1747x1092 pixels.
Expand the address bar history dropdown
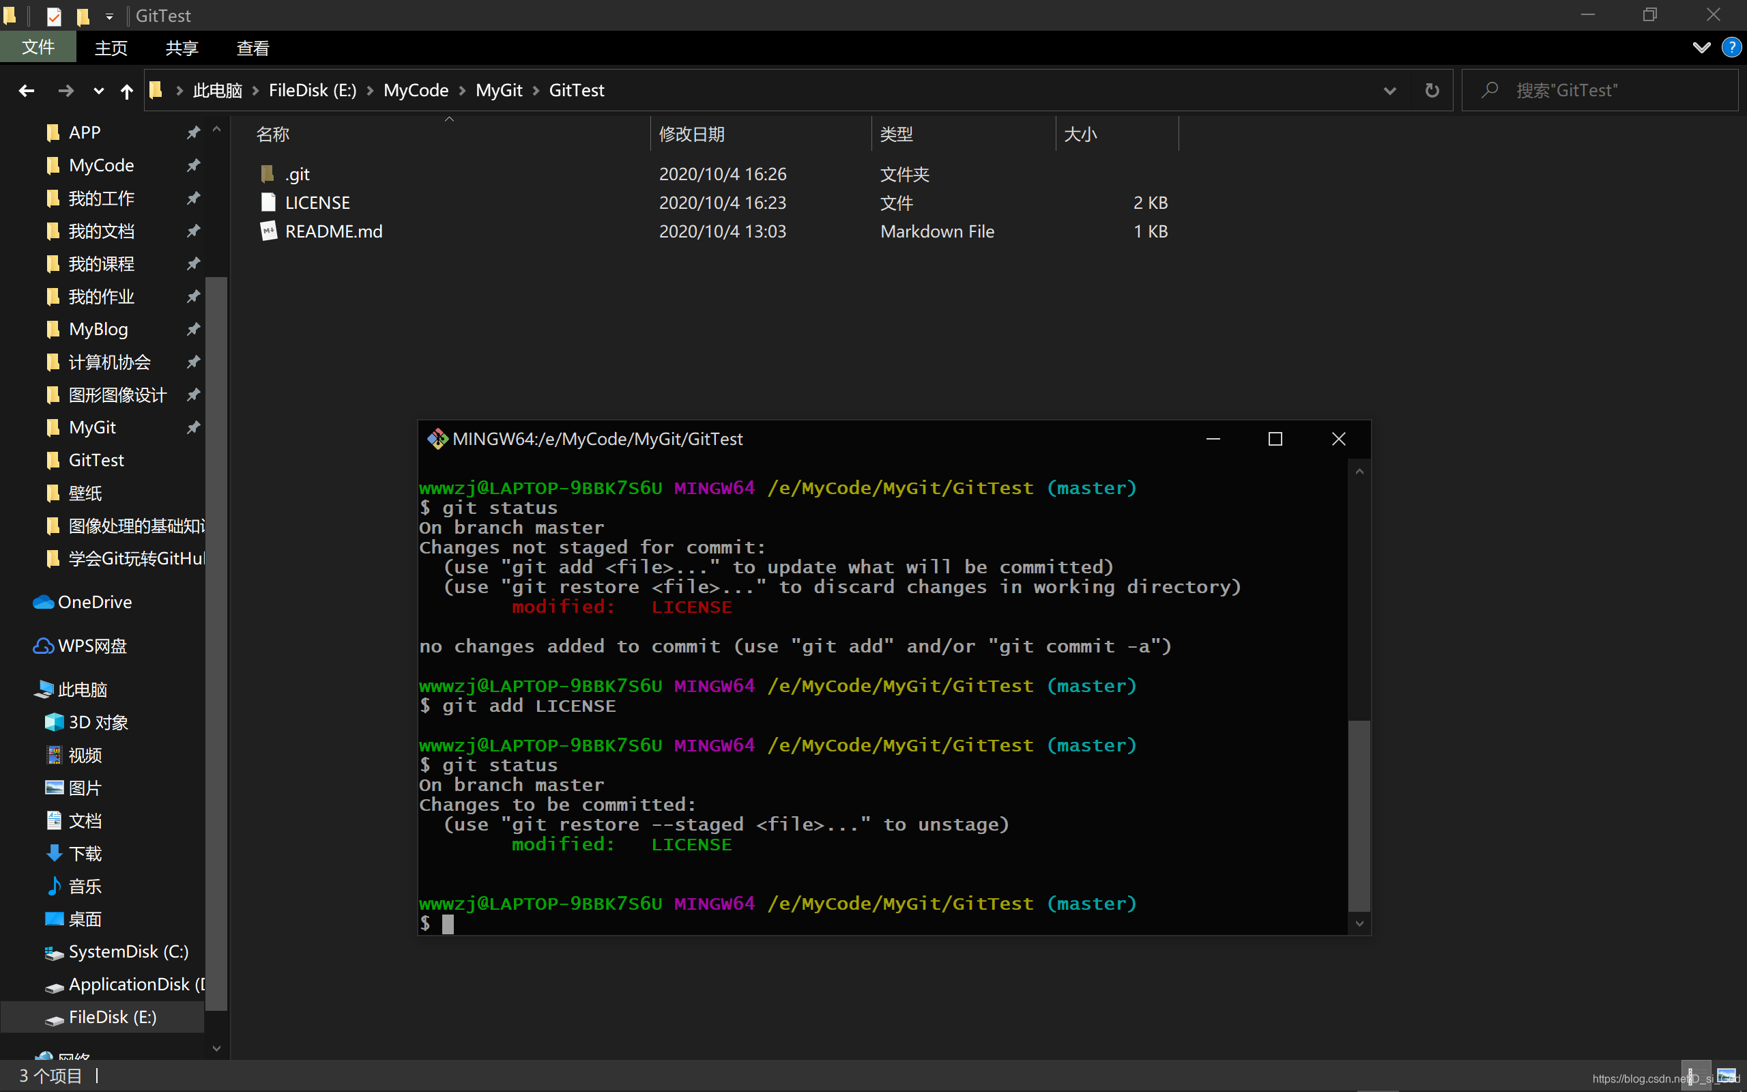[x=1389, y=90]
